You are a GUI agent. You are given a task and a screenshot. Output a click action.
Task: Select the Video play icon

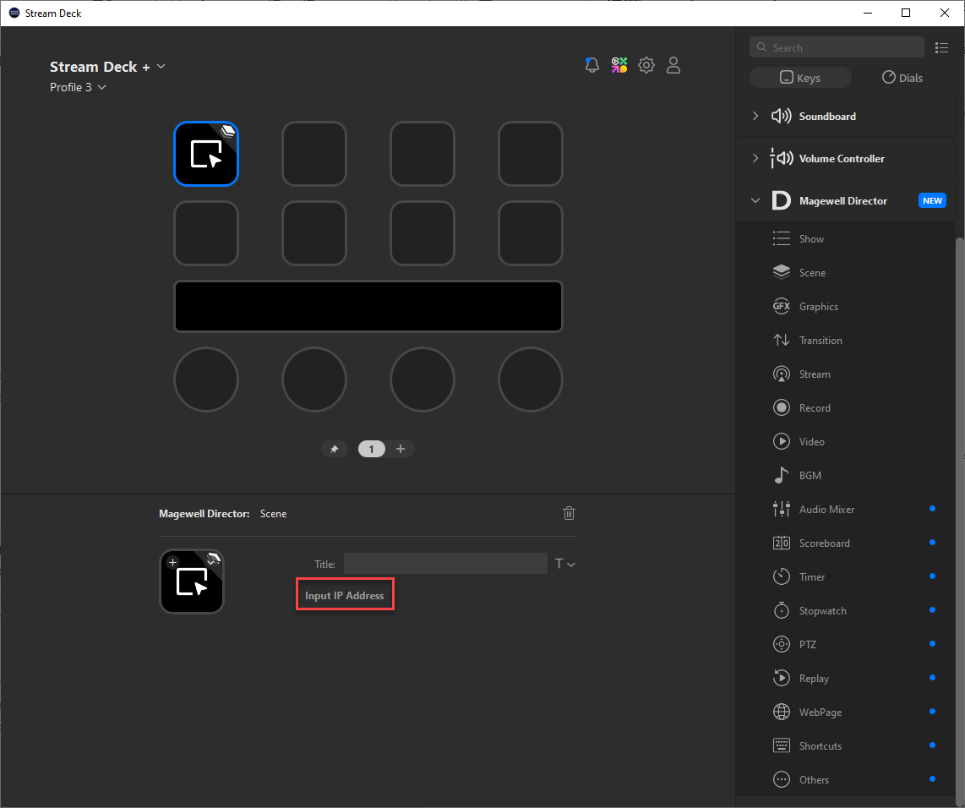click(x=781, y=441)
